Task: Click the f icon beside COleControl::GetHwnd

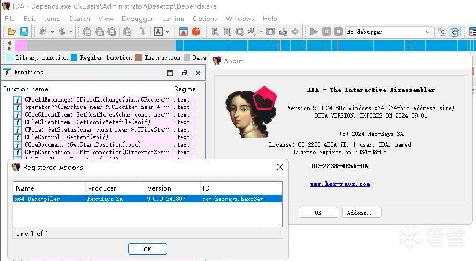Action: coord(18,137)
